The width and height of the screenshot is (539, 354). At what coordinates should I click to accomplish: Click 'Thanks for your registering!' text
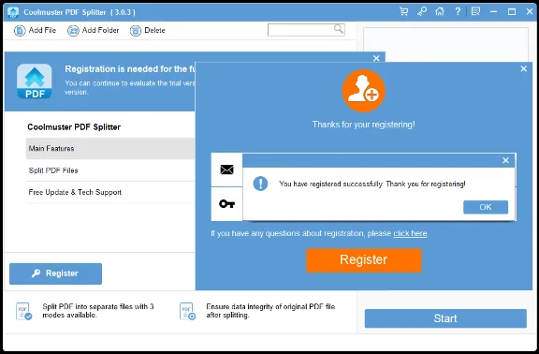(x=363, y=125)
